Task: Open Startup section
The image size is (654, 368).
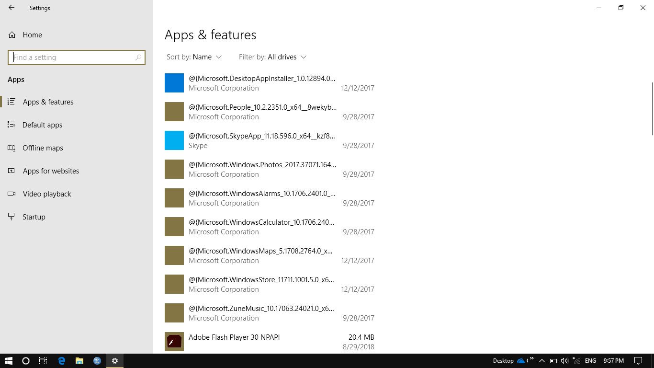Action: 77,217
